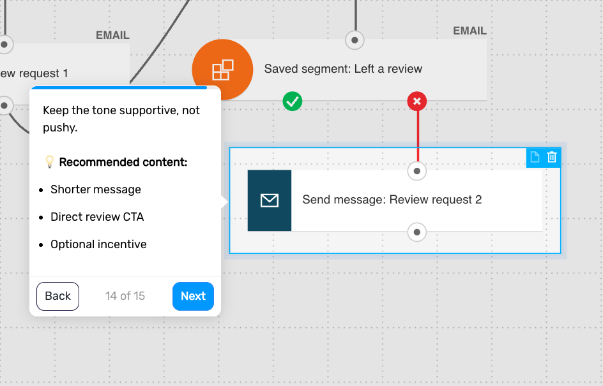603x386 pixels.
Task: Click the Optional incentive bullet
Action: (98, 244)
